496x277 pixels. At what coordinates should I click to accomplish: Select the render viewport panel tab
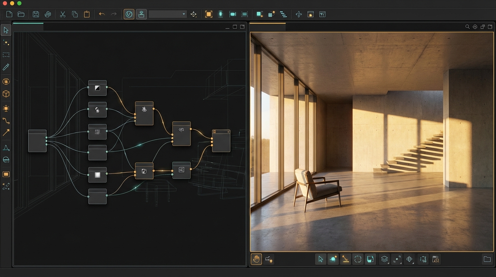(x=267, y=27)
